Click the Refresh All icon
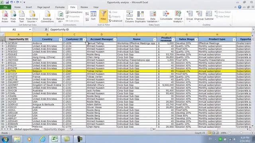The image size is (255, 143). [60, 16]
